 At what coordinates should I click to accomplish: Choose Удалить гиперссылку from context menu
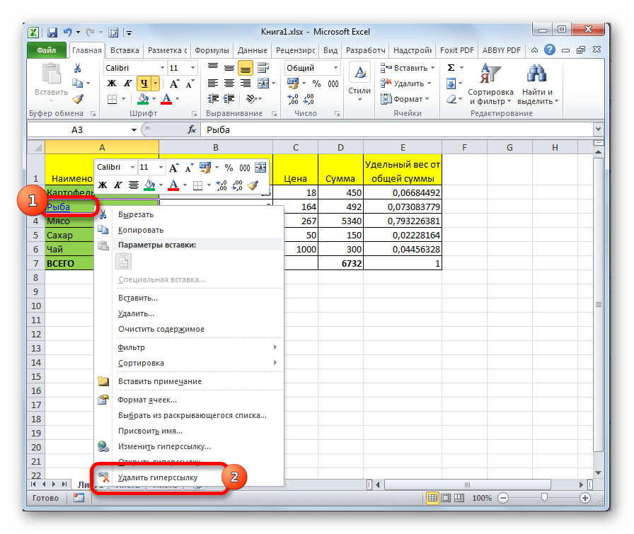pyautogui.click(x=158, y=478)
